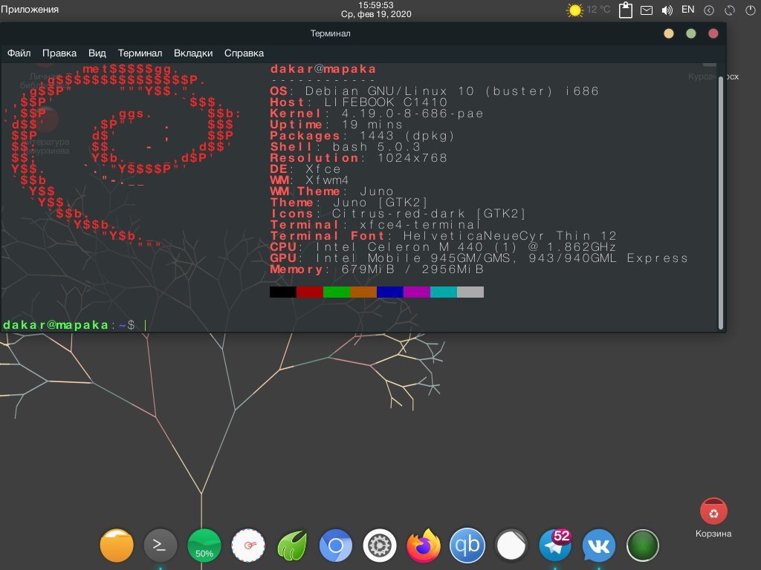Open Telegram with 52 unread badge

coord(555,546)
